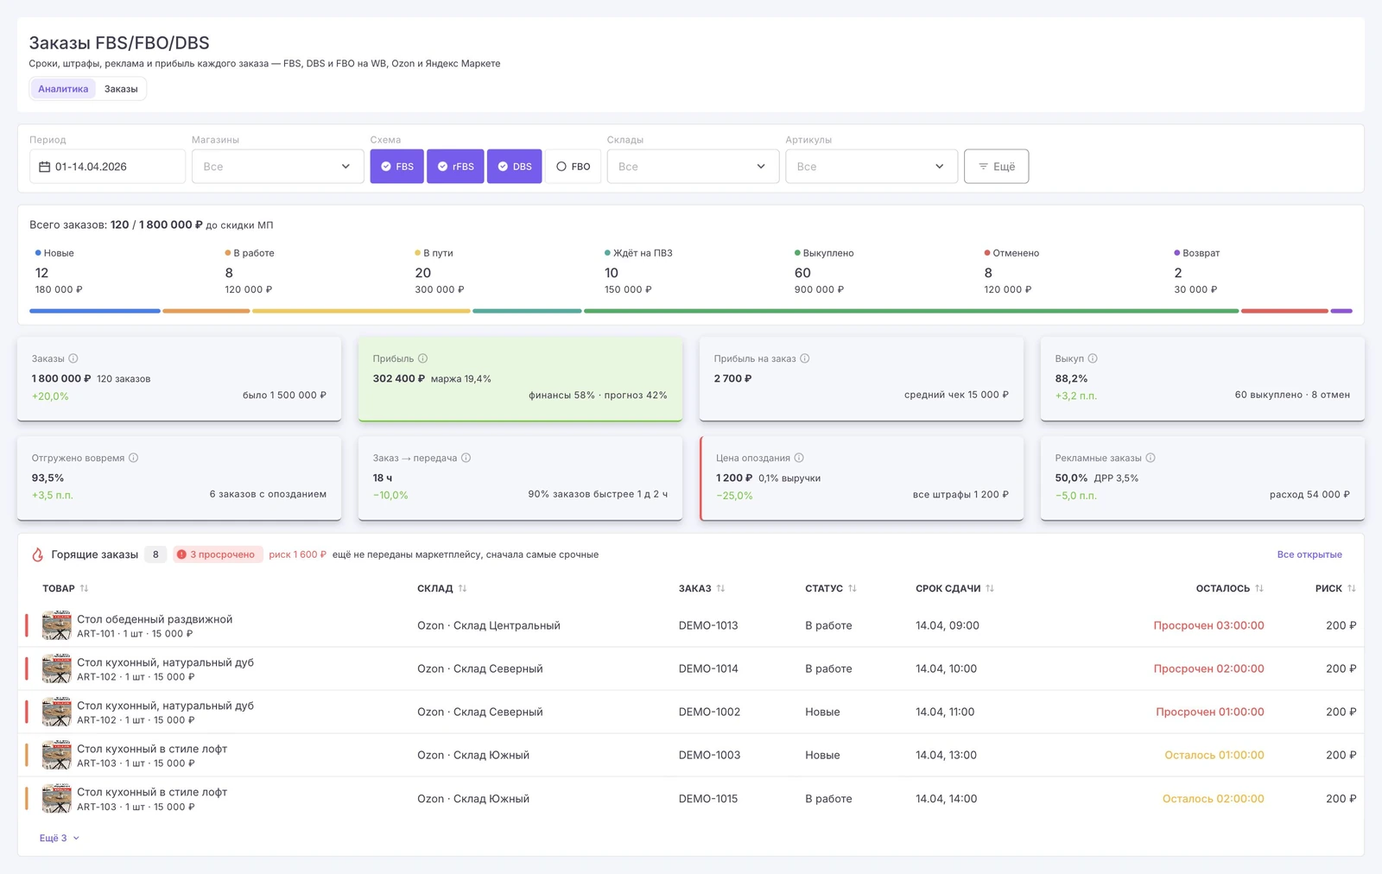Toggle the DBS scheme filter
Screen dimensions: 1382x874
tap(515, 167)
